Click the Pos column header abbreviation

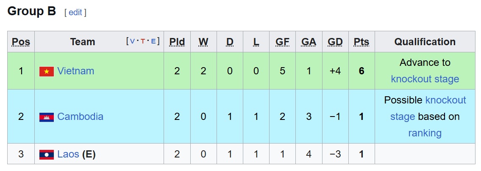[21, 42]
